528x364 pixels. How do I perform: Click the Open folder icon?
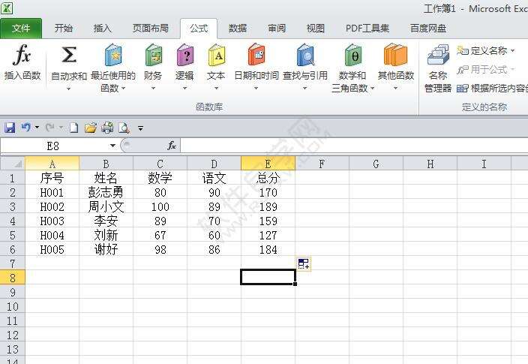pos(91,128)
